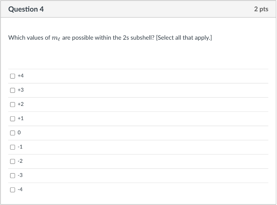Check the +3 answer option
Viewport: 277px width, 205px height.
12,90
